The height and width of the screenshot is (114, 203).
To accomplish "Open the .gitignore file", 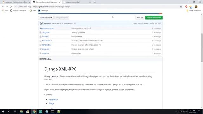I will (46, 32).
